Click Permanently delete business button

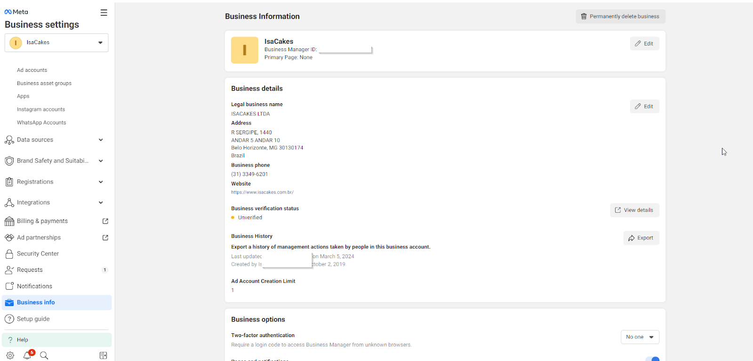click(620, 16)
